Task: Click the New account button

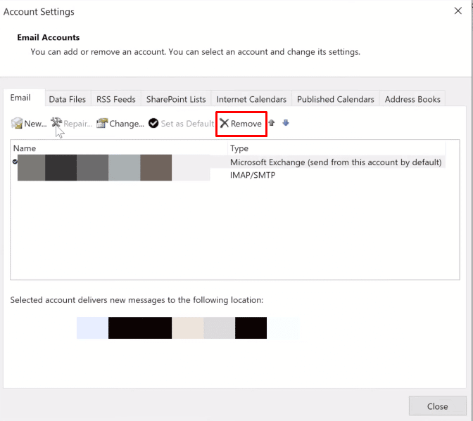Action: point(29,124)
